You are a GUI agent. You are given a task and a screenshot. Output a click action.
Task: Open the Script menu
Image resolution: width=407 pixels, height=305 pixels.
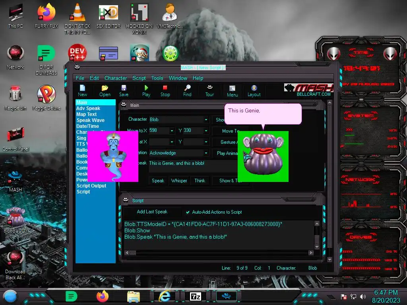coord(139,78)
